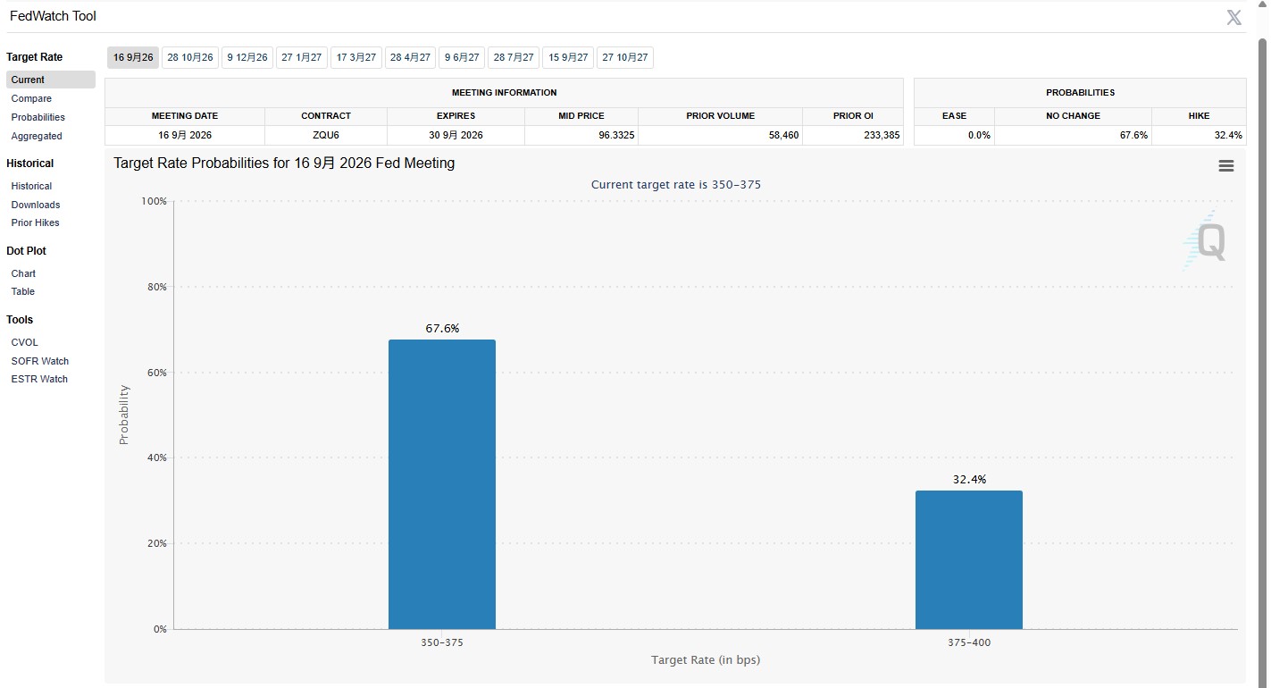1271x688 pixels.
Task: Open the chart hamburger menu
Action: [1226, 166]
